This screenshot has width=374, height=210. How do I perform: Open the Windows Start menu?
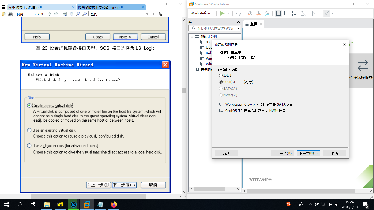click(7, 204)
